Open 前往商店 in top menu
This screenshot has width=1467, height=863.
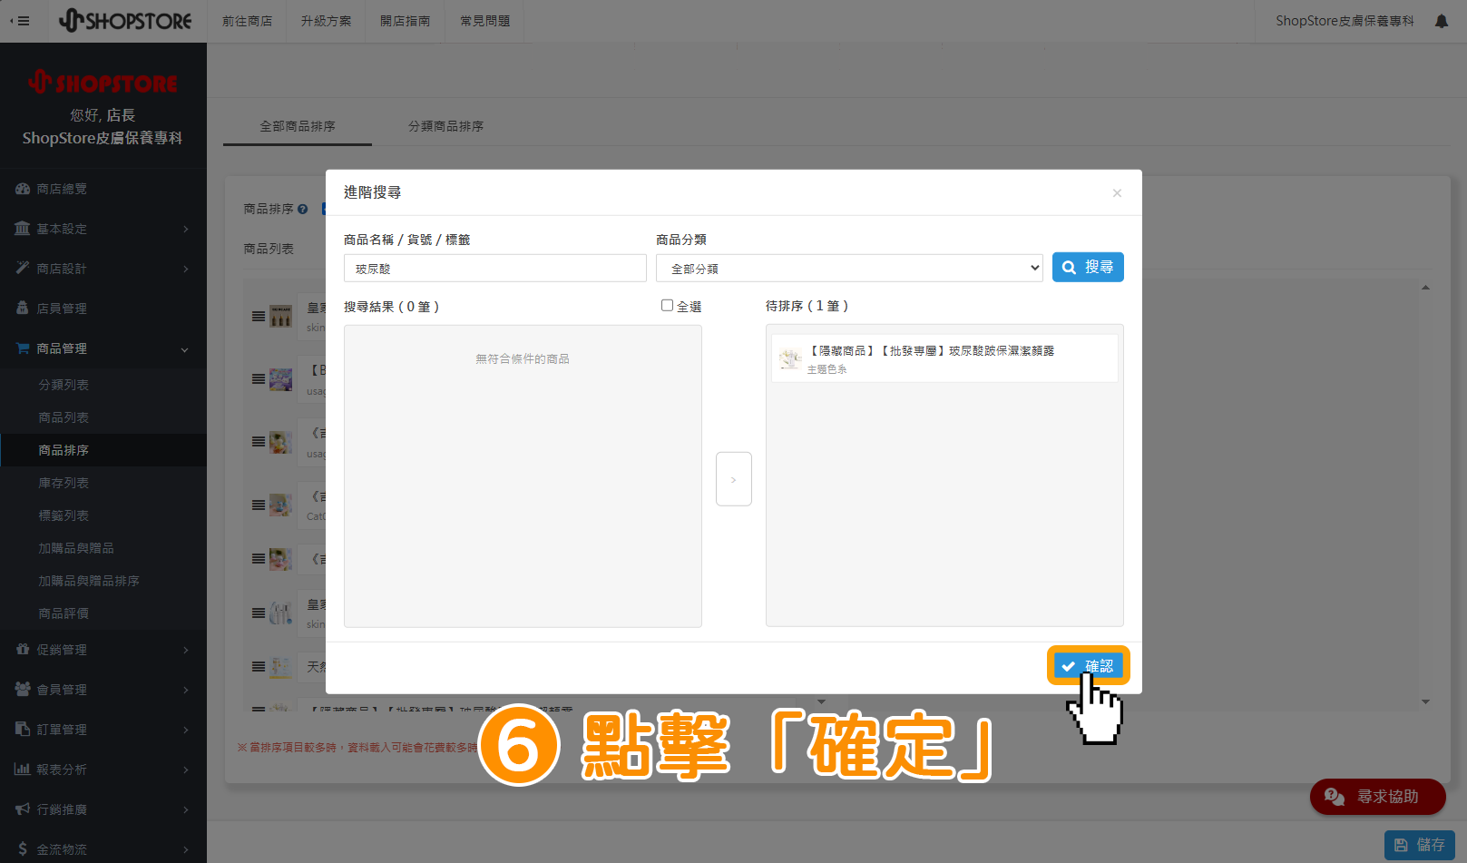pos(247,21)
